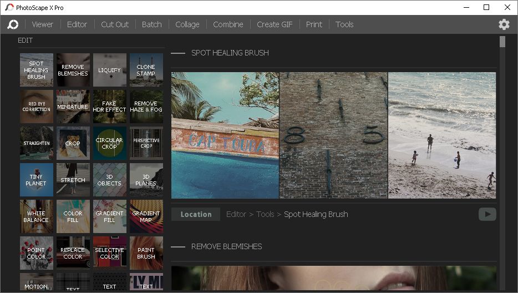This screenshot has height=293, width=518.
Task: Open the Tiny Planet tile
Action: [x=37, y=180]
